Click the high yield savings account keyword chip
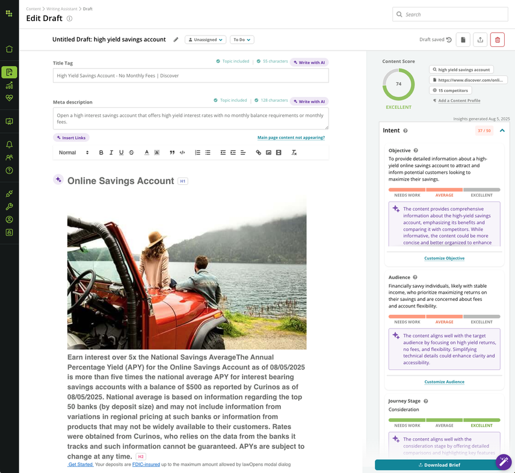The image size is (515, 473). pos(461,70)
